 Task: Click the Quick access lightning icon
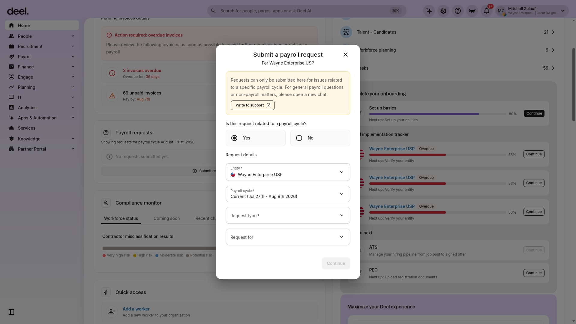106,292
